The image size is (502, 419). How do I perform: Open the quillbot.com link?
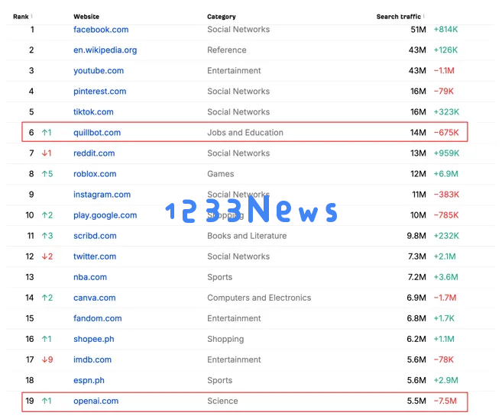97,133
